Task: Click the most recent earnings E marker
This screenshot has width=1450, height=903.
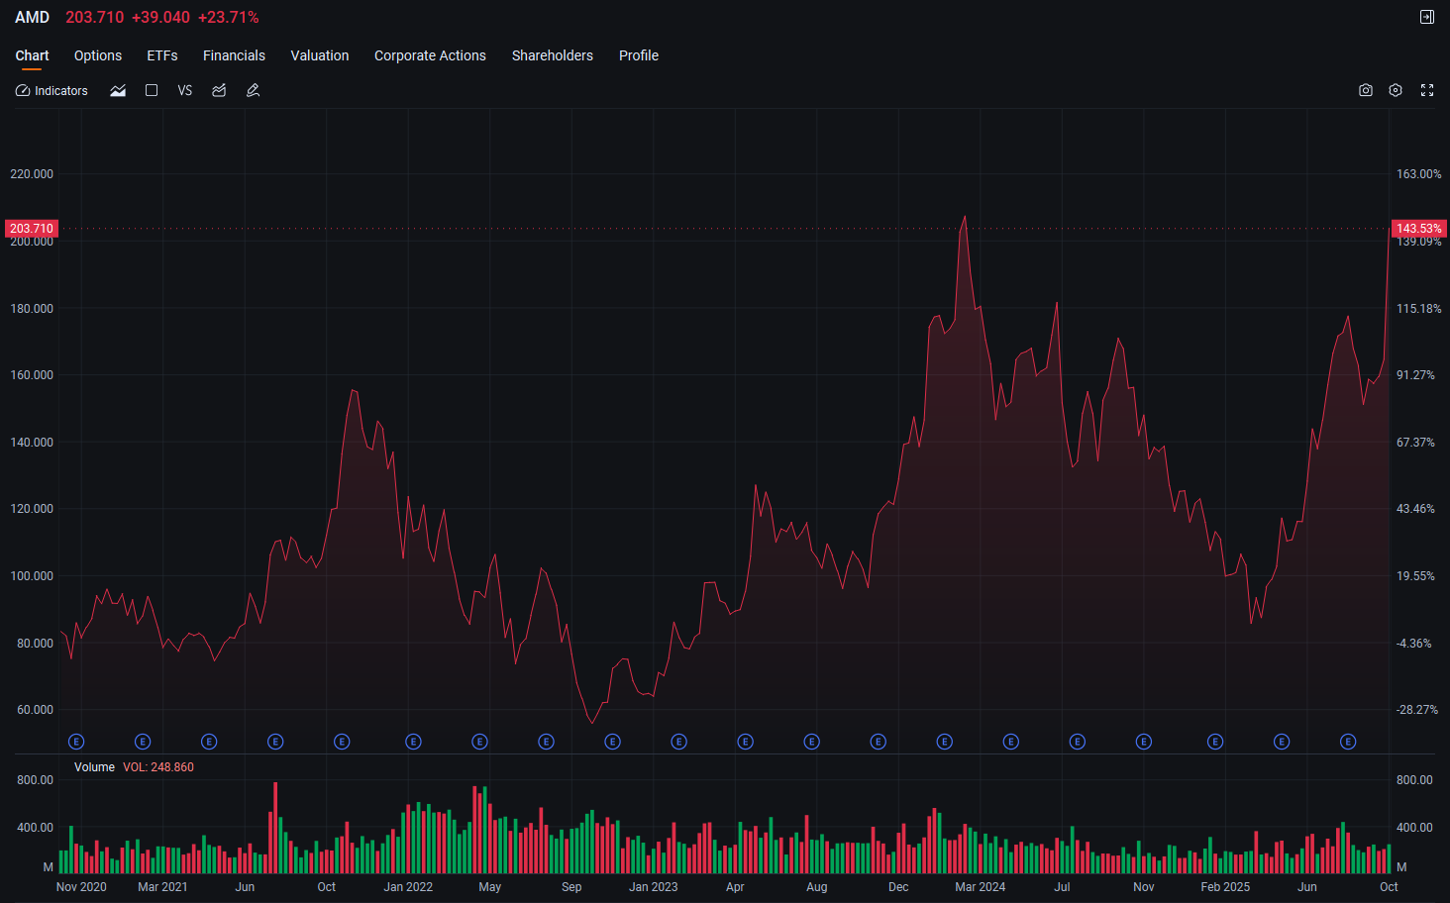Action: pyautogui.click(x=1348, y=742)
